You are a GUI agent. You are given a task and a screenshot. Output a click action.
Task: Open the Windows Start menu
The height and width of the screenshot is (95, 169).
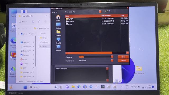(25, 87)
